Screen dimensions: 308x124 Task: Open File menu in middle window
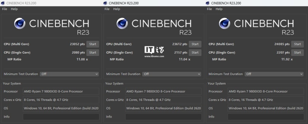click(107, 9)
